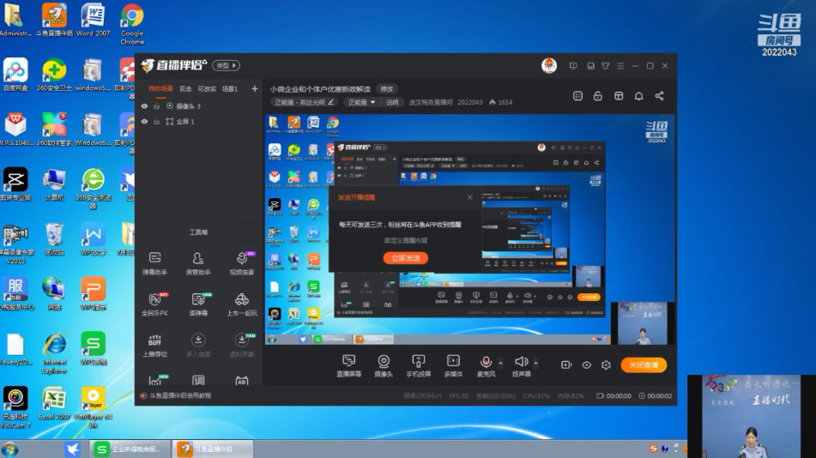Switch to 企业所得税申报 taskbar window
This screenshot has width=816, height=458.
click(130, 449)
